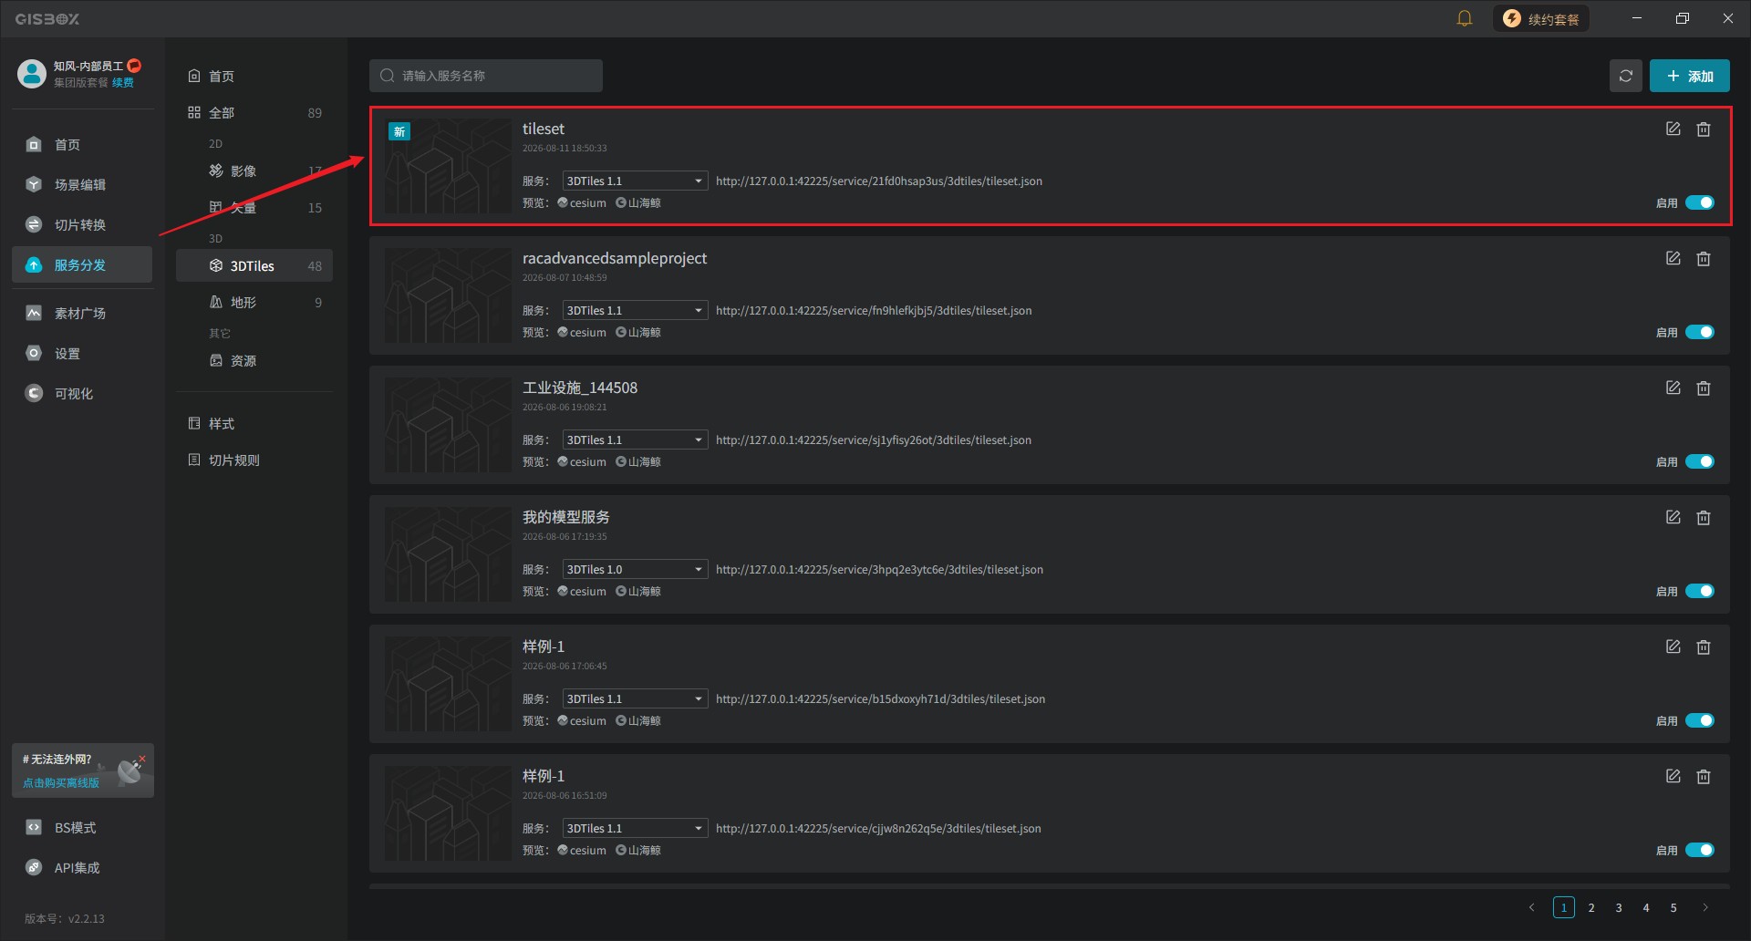Screen dimensions: 1751x941
Task: Preview tileset in cesium
Action: pyautogui.click(x=582, y=203)
